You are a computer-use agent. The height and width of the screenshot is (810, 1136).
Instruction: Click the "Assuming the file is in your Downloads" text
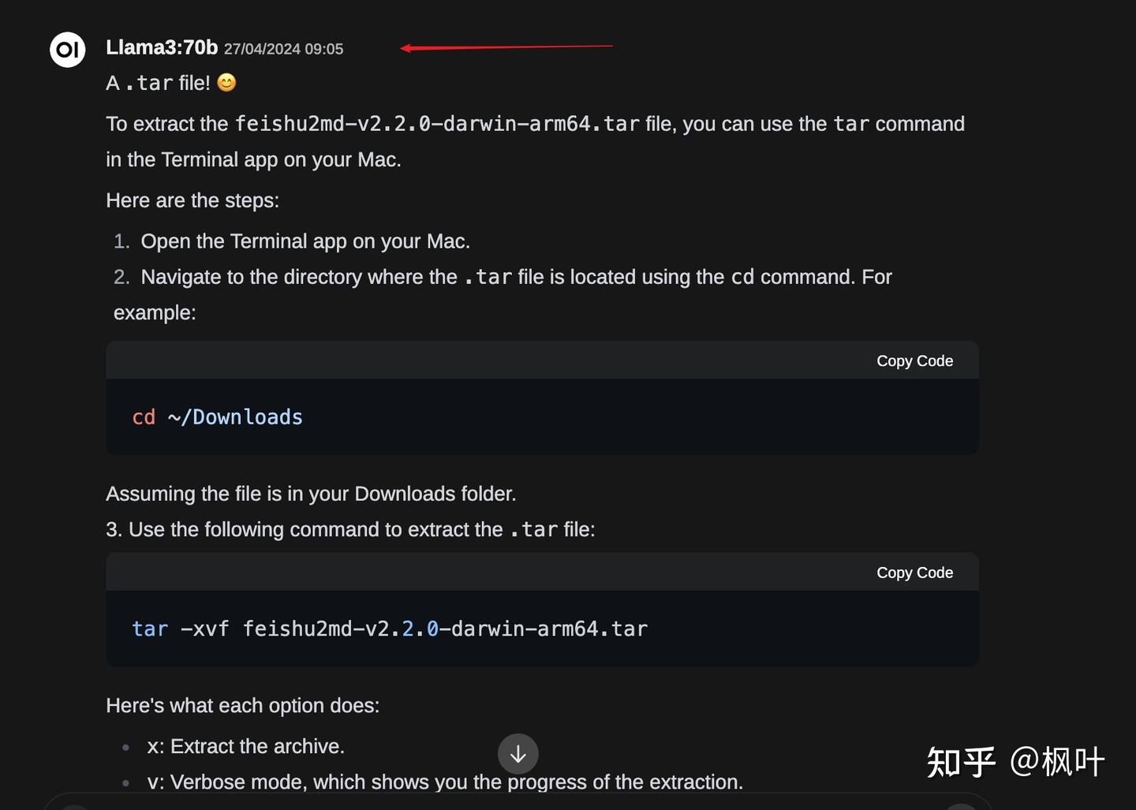(311, 494)
